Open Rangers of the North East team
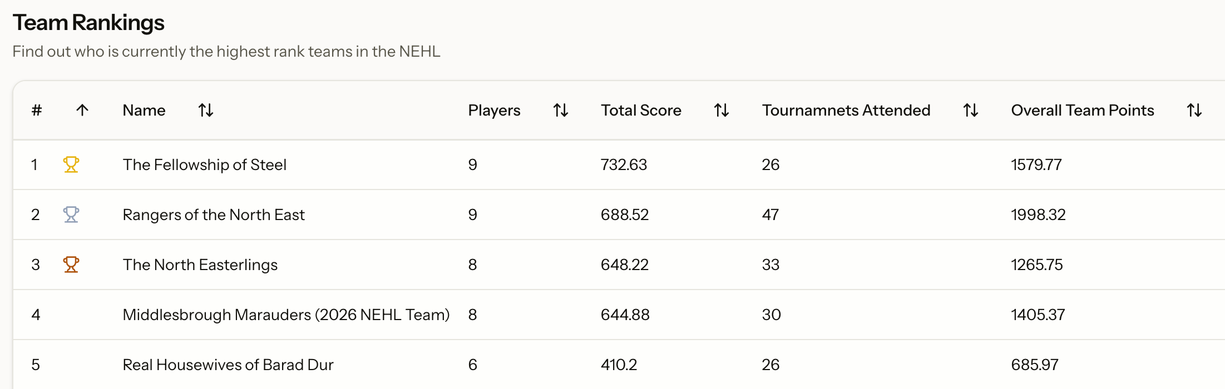Viewport: 1225px width, 389px height. (x=214, y=215)
